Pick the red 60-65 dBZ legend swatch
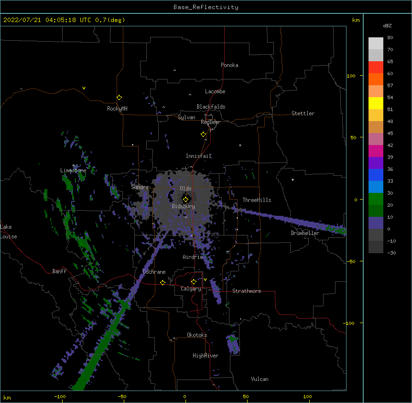 376,67
